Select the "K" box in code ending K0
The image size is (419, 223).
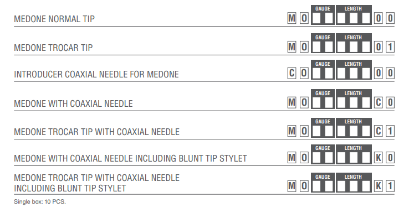(x=379, y=158)
